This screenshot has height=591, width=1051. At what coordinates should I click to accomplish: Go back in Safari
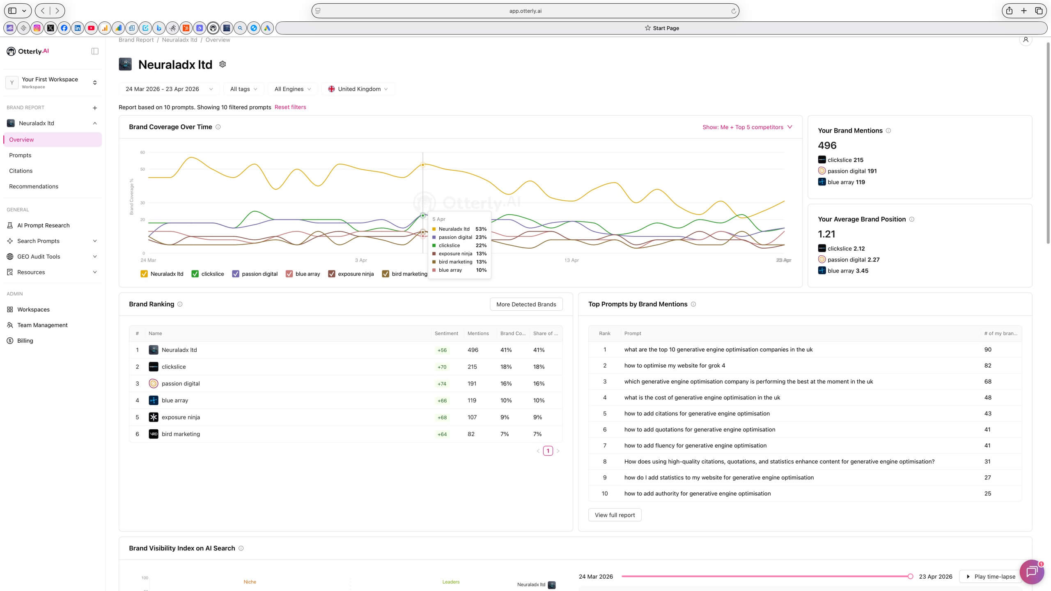pyautogui.click(x=43, y=11)
